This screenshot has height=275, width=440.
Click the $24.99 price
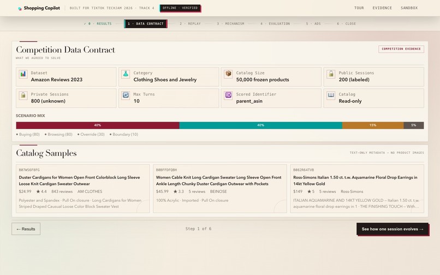pos(25,192)
